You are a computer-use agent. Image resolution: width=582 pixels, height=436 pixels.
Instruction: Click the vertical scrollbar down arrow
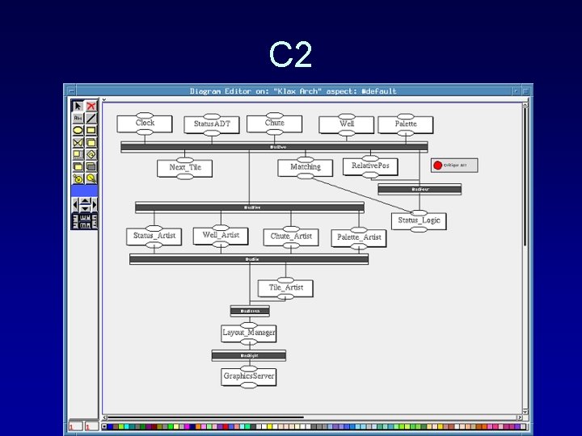pos(525,412)
